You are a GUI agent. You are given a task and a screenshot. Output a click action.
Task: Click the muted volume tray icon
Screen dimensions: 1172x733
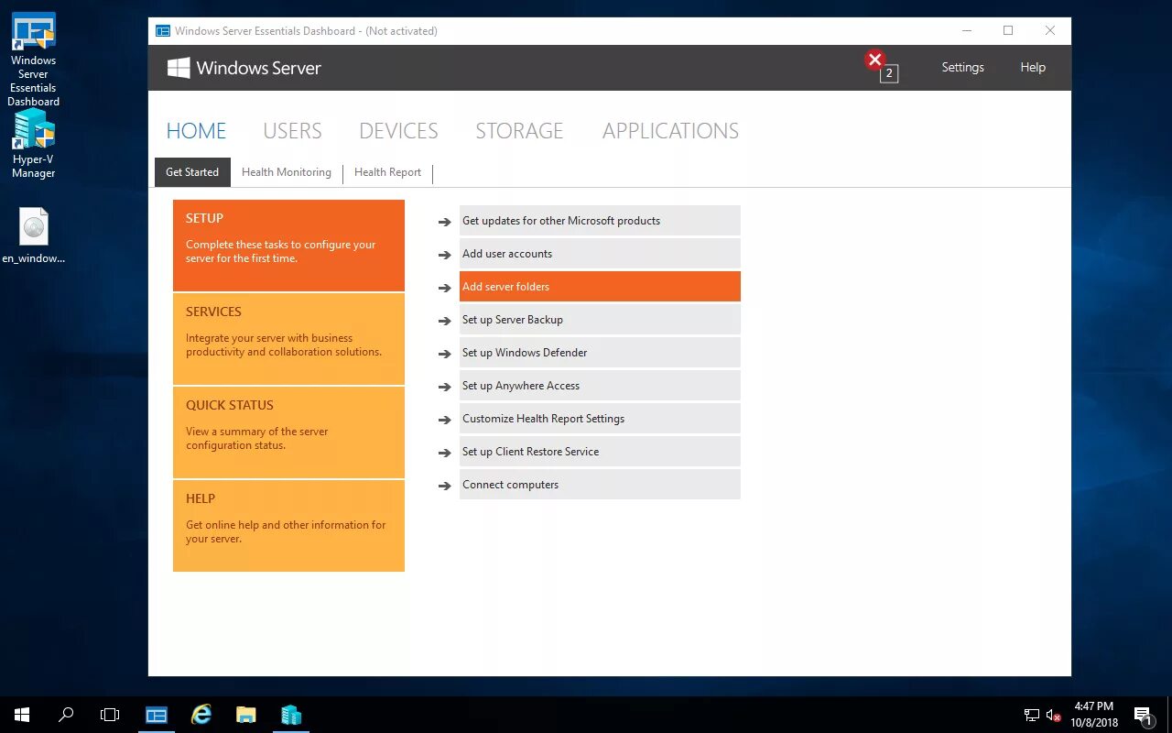pyautogui.click(x=1054, y=716)
